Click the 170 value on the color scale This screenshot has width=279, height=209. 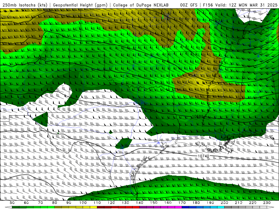[182, 203]
